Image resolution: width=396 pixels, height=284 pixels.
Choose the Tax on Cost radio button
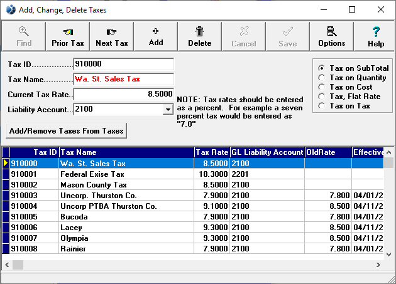tap(322, 87)
